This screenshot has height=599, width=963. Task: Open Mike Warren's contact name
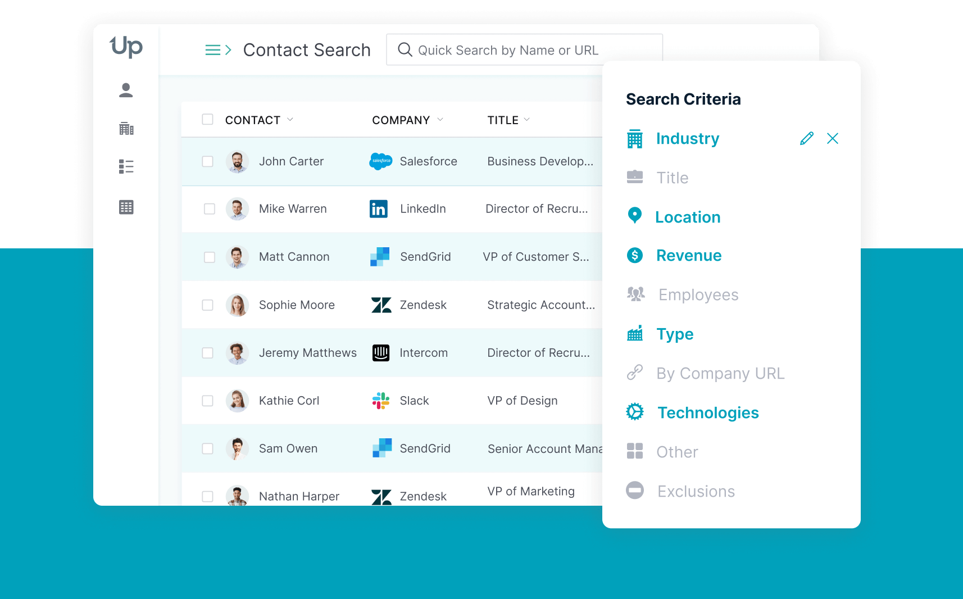point(292,209)
